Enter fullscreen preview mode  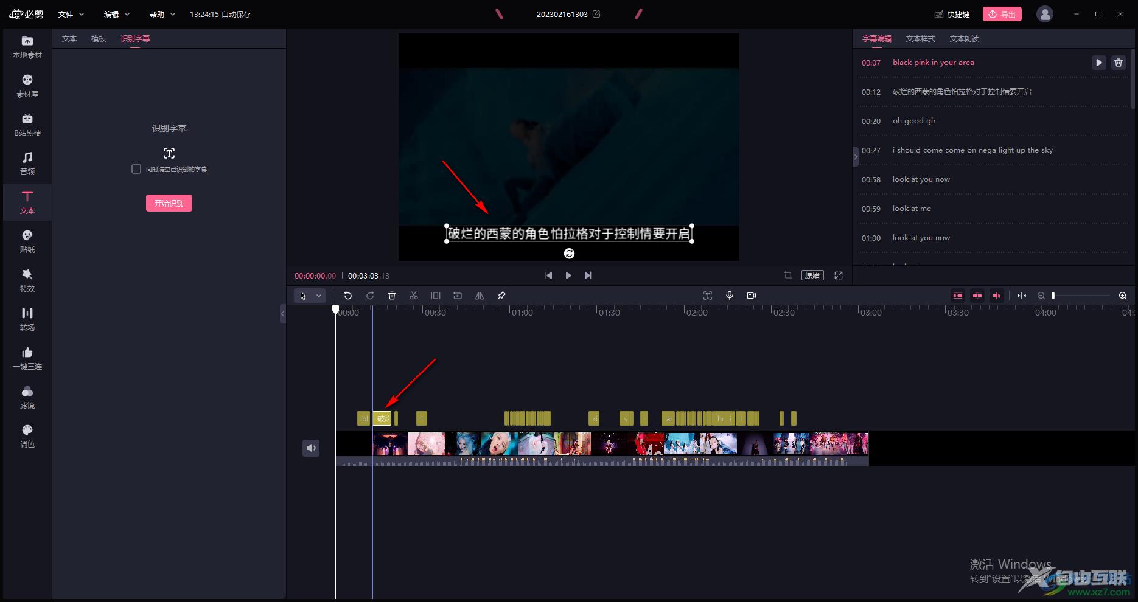click(x=839, y=275)
